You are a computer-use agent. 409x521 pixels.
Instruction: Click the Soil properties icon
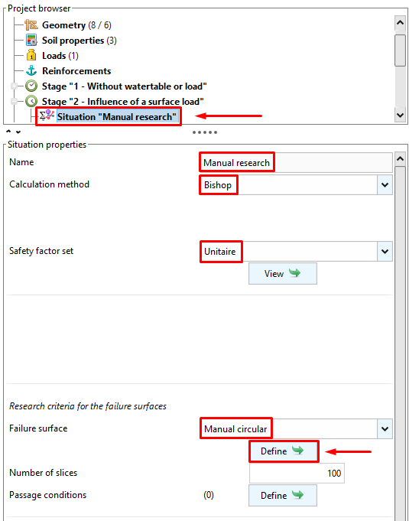[x=31, y=41]
